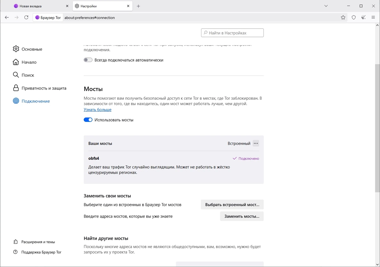Click the Найти в Настройках search field
The height and width of the screenshot is (267, 380).
point(232,33)
